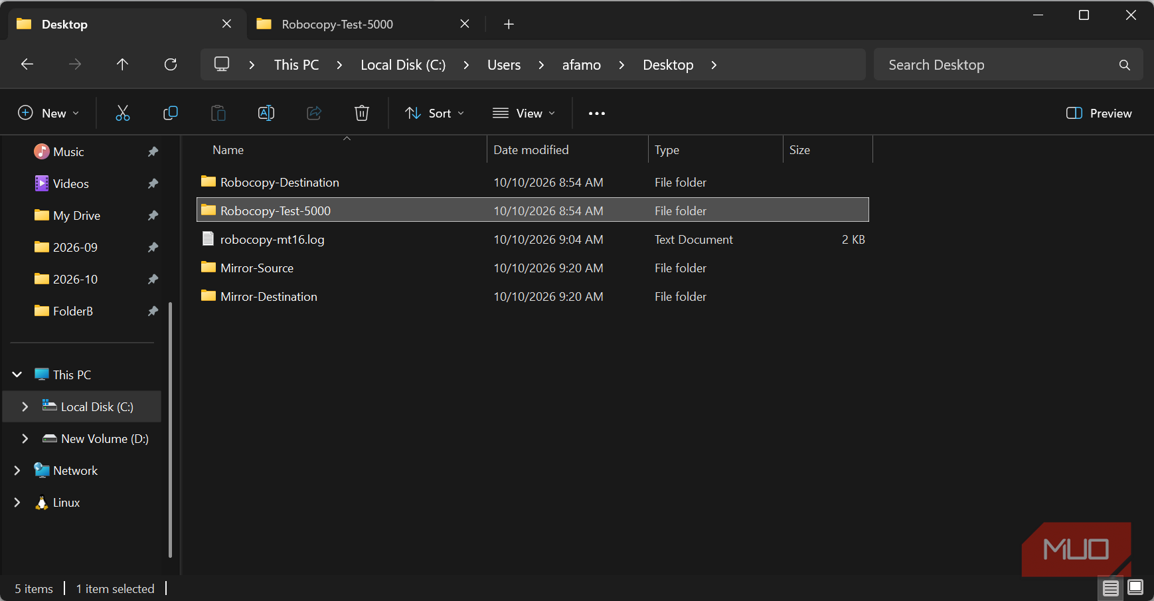Screen dimensions: 1154x601
Task: Go forward with the right arrow
Action: click(x=75, y=64)
